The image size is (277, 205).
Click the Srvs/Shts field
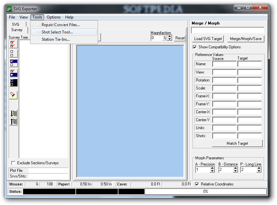48,176
